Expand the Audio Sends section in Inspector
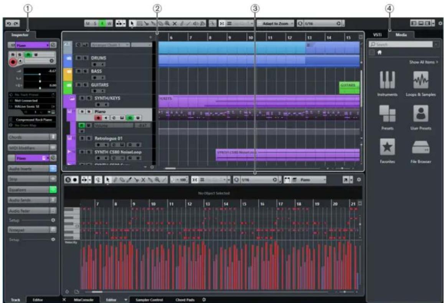This screenshot has height=303, width=444. pyautogui.click(x=32, y=200)
